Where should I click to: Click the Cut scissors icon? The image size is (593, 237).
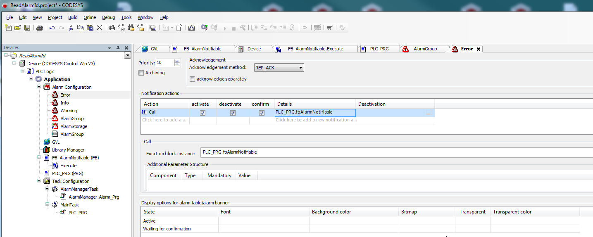(71, 28)
